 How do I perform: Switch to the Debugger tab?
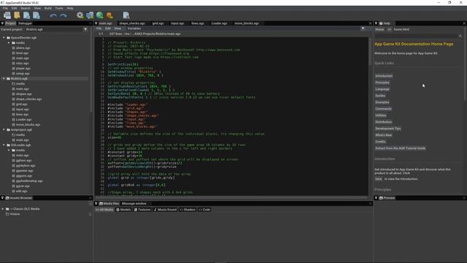26,23
